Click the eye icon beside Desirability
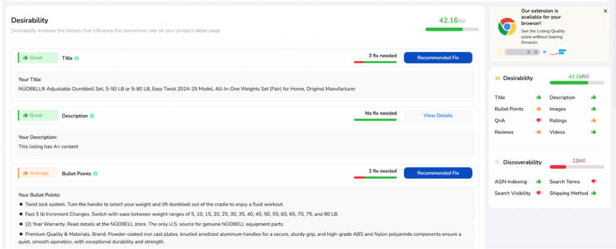 (497, 79)
